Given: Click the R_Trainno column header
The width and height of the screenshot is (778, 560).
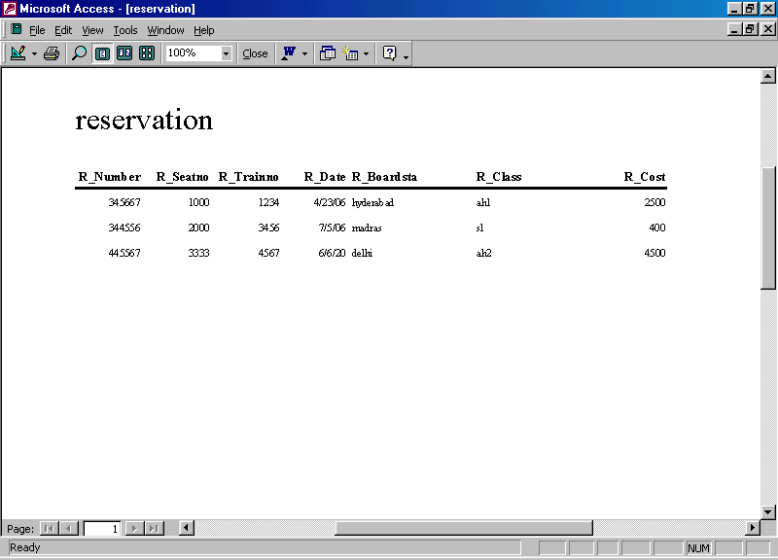Looking at the screenshot, I should point(248,177).
